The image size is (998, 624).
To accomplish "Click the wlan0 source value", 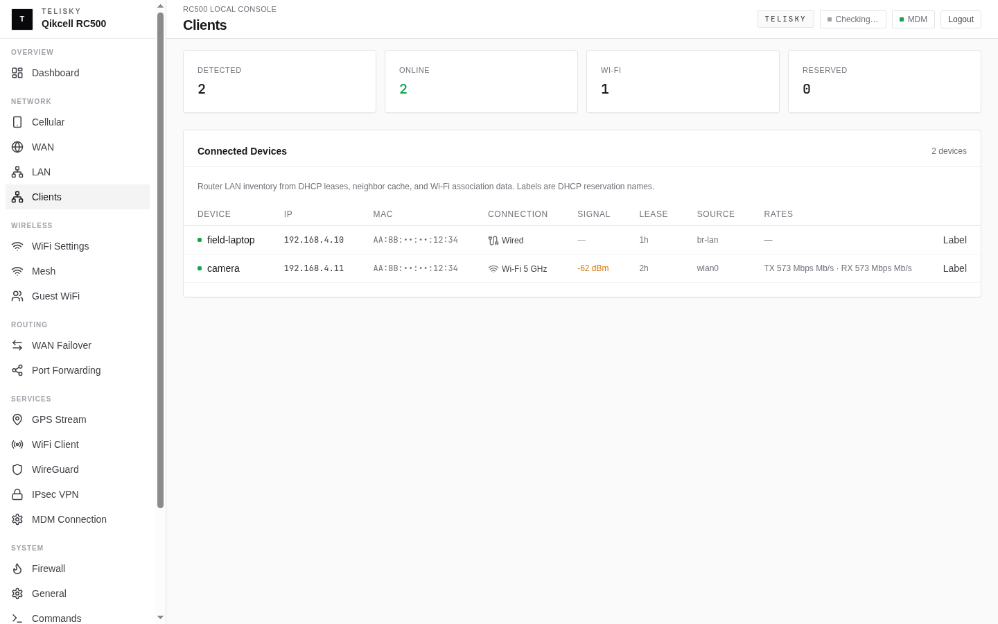I will (x=708, y=268).
